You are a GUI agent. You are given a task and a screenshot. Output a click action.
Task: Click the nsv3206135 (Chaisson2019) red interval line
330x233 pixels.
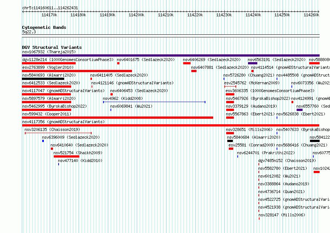58,133
